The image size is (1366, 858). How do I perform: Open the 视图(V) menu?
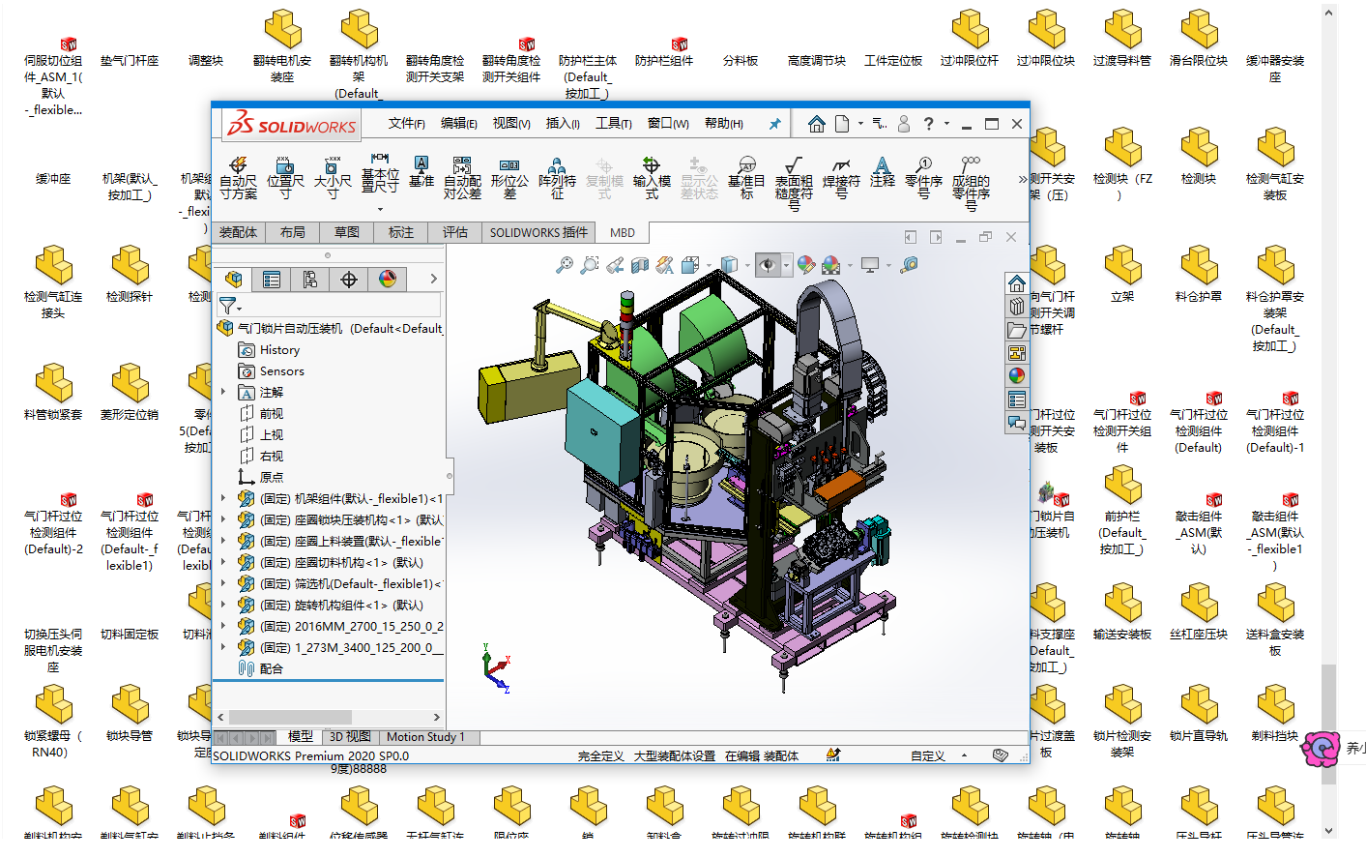click(x=511, y=124)
